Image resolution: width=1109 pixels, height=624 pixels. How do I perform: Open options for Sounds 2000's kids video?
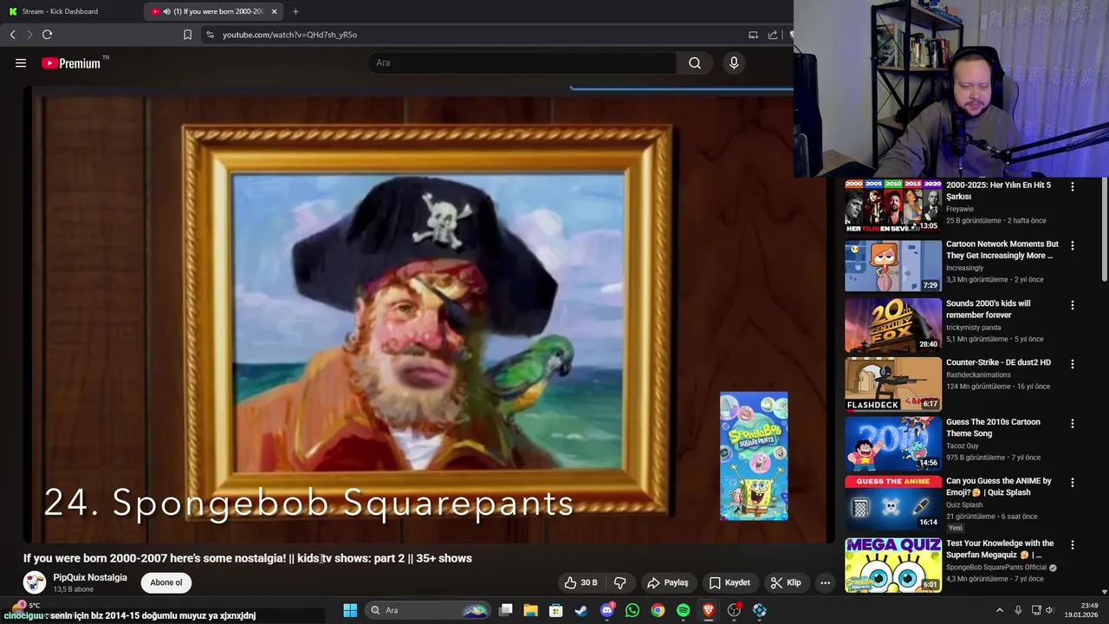(1073, 305)
